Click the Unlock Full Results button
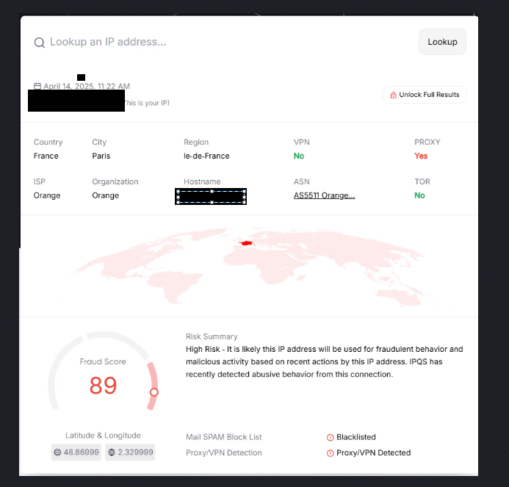Image resolution: width=509 pixels, height=487 pixels. tap(425, 95)
